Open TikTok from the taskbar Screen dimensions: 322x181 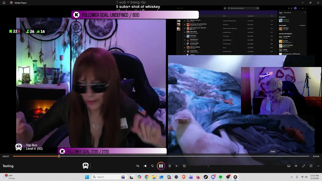pyautogui.click(x=206, y=177)
